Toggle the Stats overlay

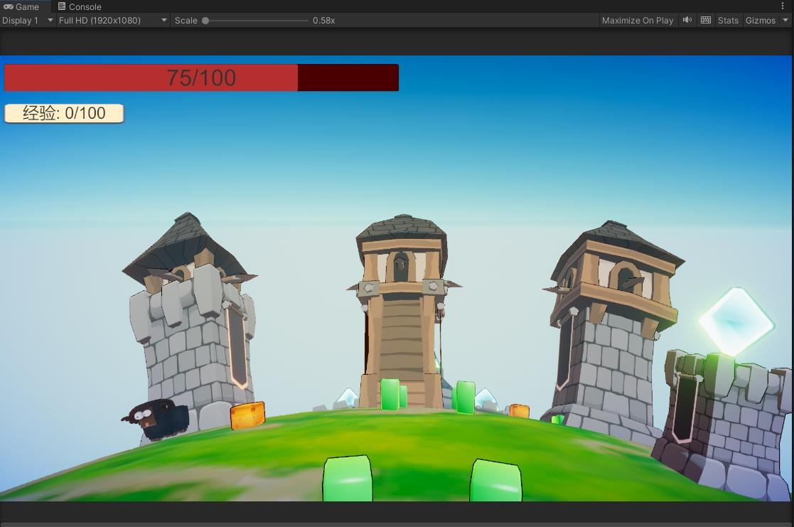coord(728,20)
